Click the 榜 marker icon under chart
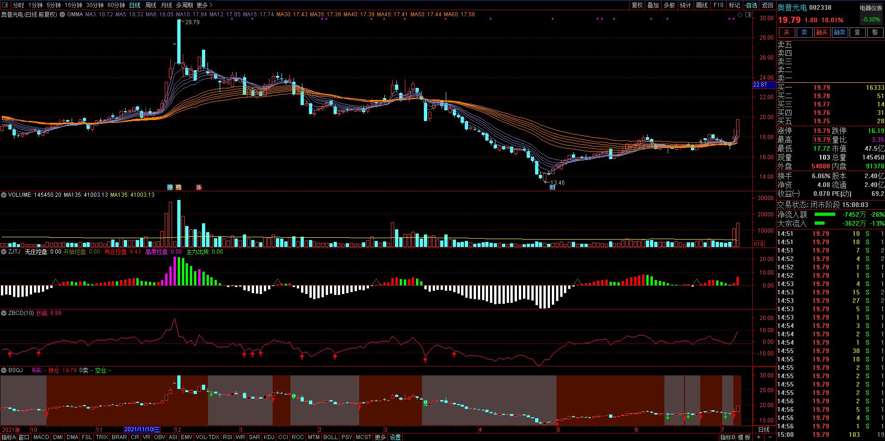The height and width of the screenshot is (441, 885). click(x=179, y=187)
